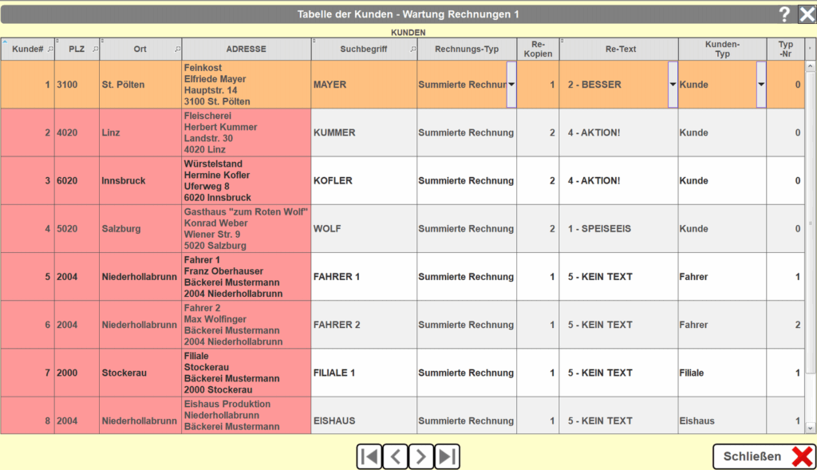Jump to the first record
The width and height of the screenshot is (817, 470).
pos(369,456)
